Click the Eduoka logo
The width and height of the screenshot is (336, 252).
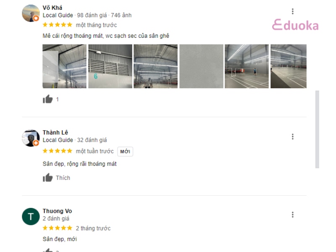point(295,26)
